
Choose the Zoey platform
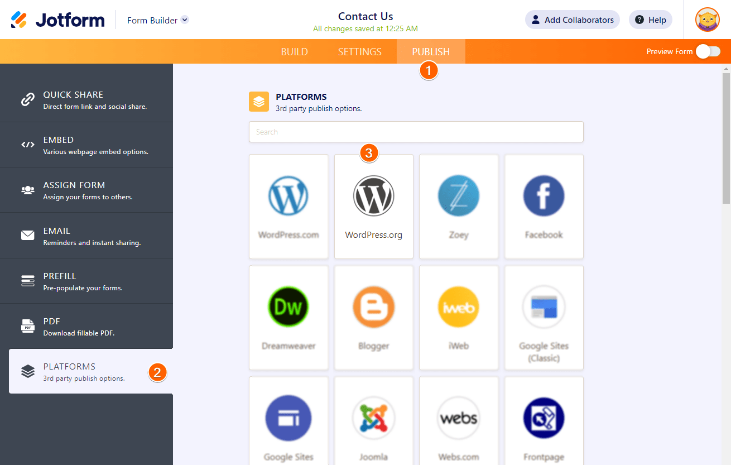(459, 207)
